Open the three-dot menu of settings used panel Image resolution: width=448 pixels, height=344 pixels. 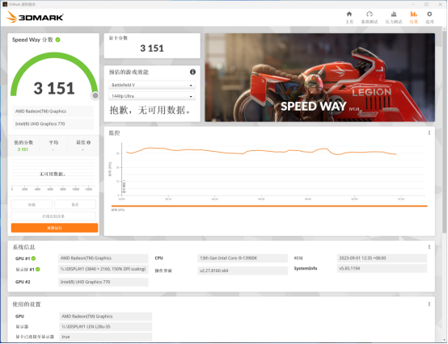point(429,304)
